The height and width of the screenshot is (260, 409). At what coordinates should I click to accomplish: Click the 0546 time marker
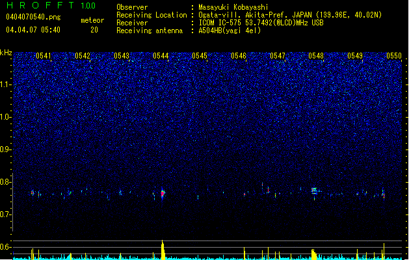point(239,56)
